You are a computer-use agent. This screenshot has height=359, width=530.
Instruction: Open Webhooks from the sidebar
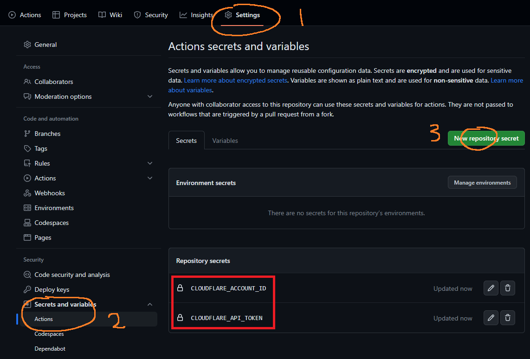tap(27, 193)
